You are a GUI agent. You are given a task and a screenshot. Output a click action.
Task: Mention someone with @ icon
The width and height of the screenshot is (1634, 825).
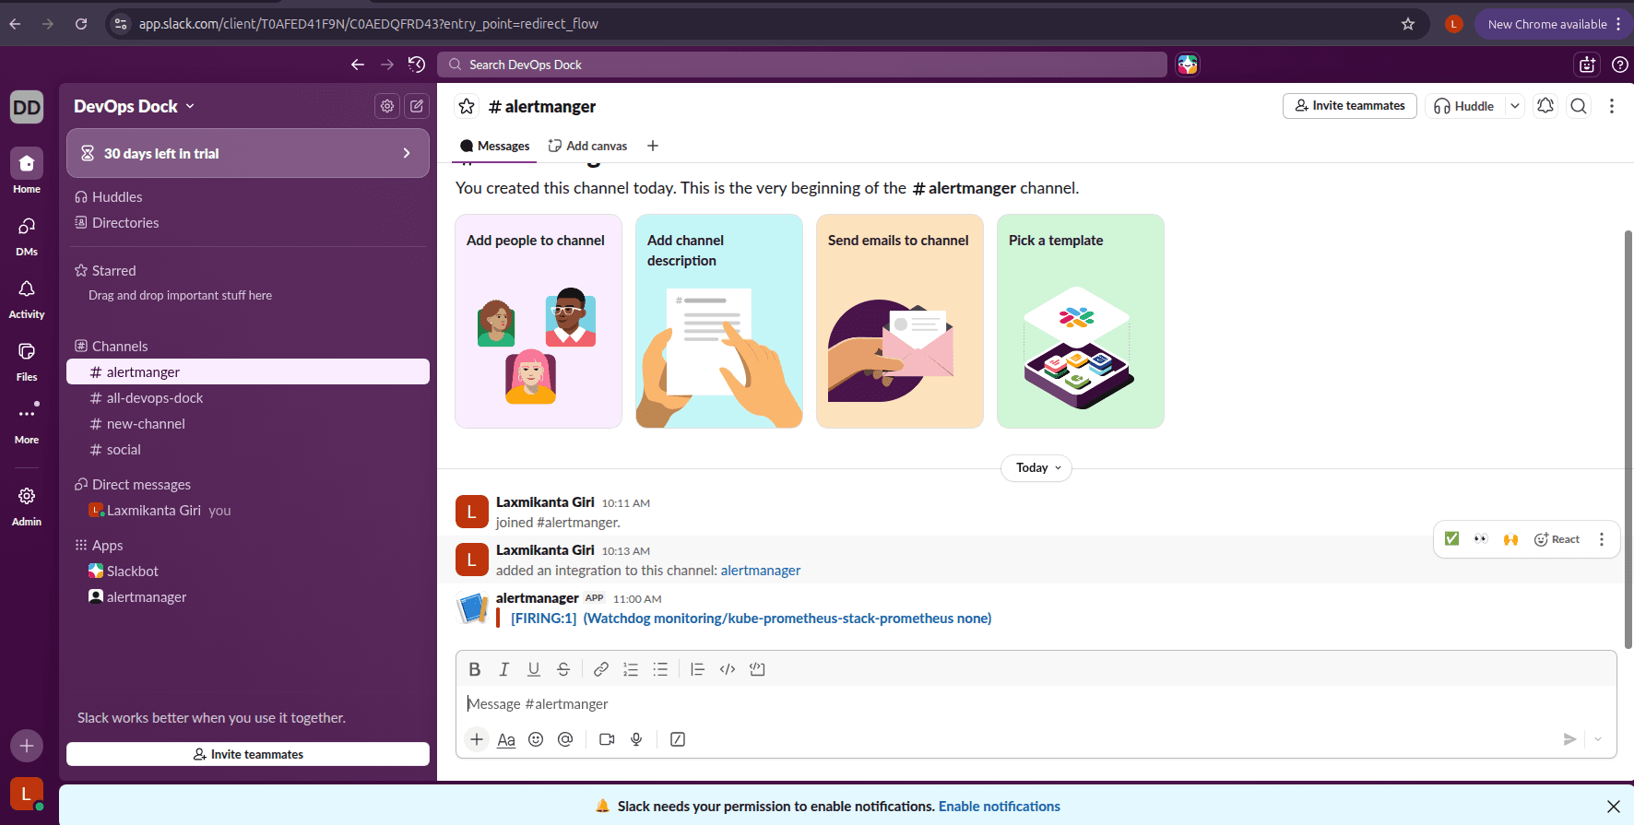(565, 739)
